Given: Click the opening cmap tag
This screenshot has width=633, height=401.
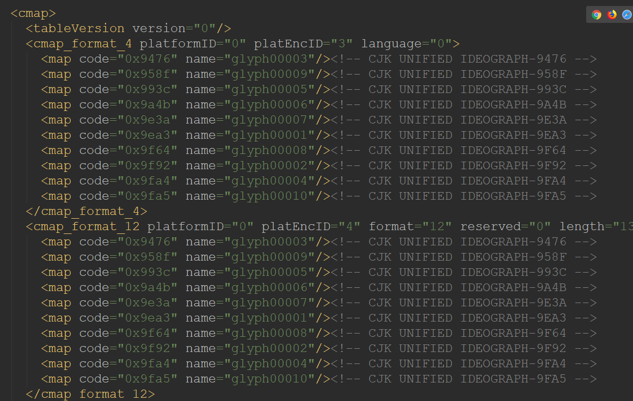Looking at the screenshot, I should [x=33, y=13].
